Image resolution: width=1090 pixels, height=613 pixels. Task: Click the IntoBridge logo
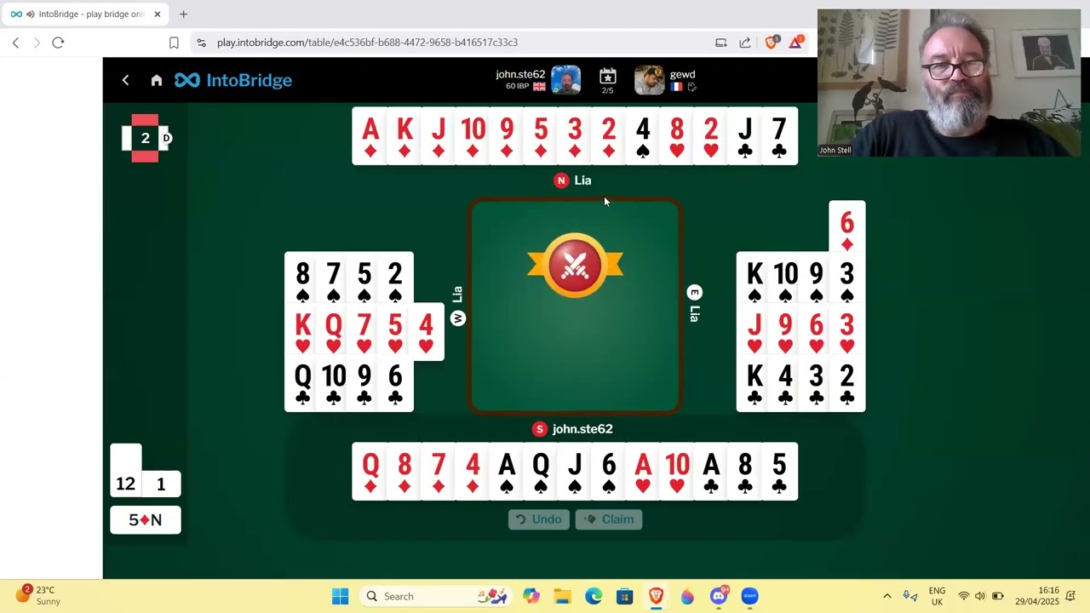tap(233, 80)
